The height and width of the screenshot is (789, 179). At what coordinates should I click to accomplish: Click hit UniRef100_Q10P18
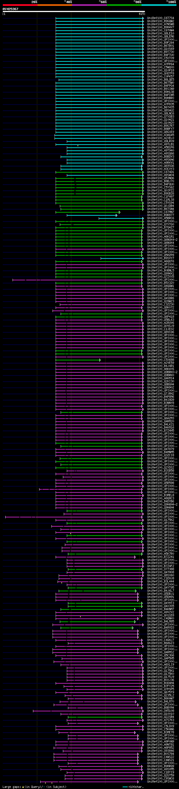[161, 70]
